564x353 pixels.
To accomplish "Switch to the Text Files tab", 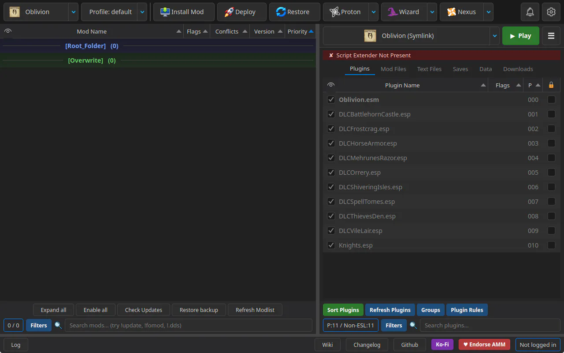I will pyautogui.click(x=429, y=69).
